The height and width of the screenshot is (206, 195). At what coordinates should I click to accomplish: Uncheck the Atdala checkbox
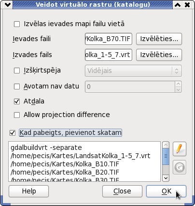17,102
